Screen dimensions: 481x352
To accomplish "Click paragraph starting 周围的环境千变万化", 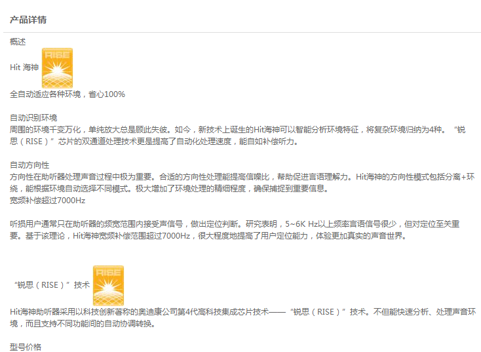I will pyautogui.click(x=238, y=136).
